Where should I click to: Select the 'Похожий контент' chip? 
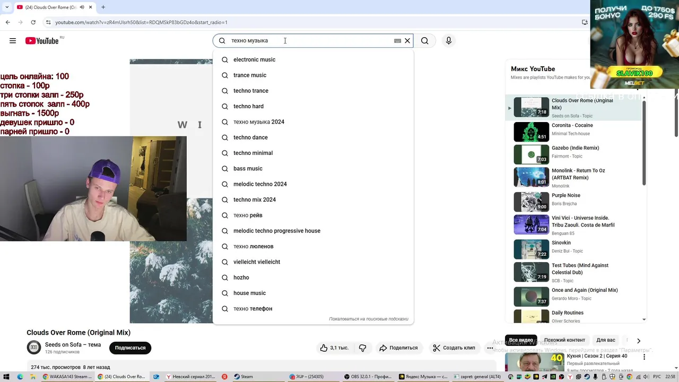tap(564, 340)
